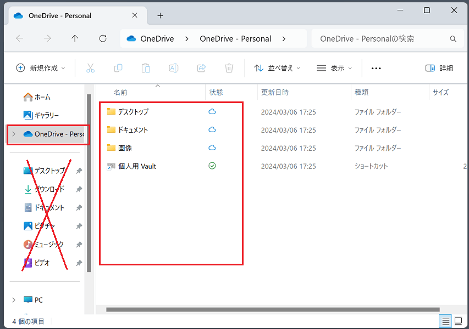Open the 並べ替え sort dropdown
Screen dimensions: 469x329
[x=277, y=69]
